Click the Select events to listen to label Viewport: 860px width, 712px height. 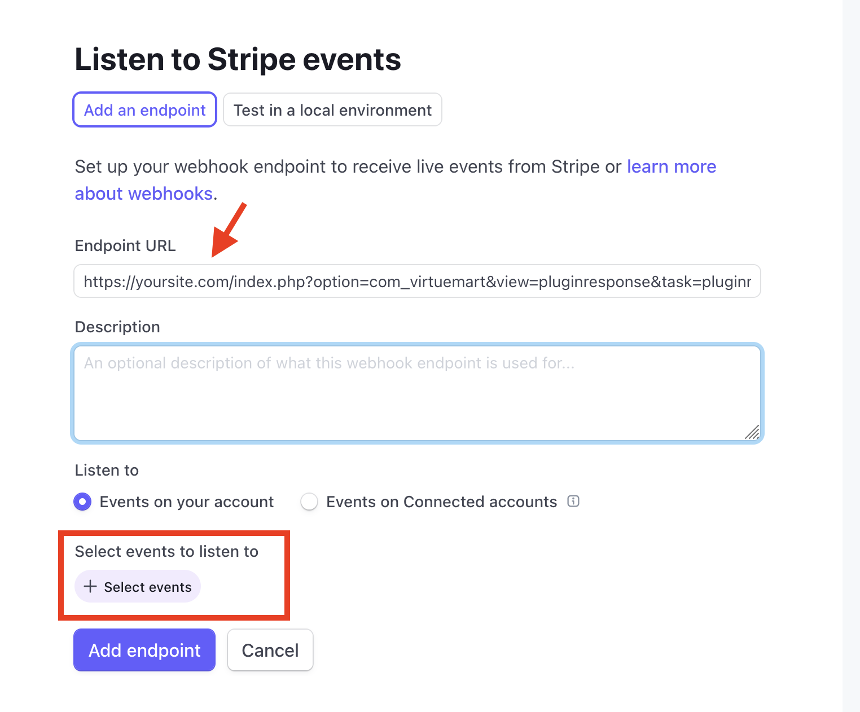(166, 552)
